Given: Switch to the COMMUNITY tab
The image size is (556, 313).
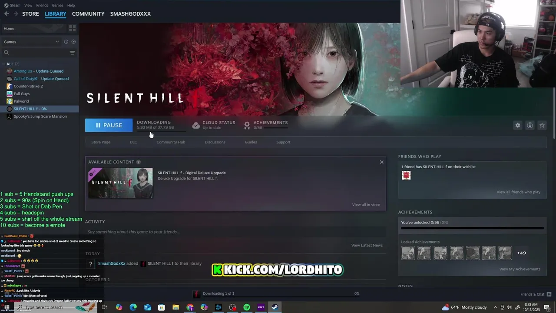Looking at the screenshot, I should click(x=88, y=14).
